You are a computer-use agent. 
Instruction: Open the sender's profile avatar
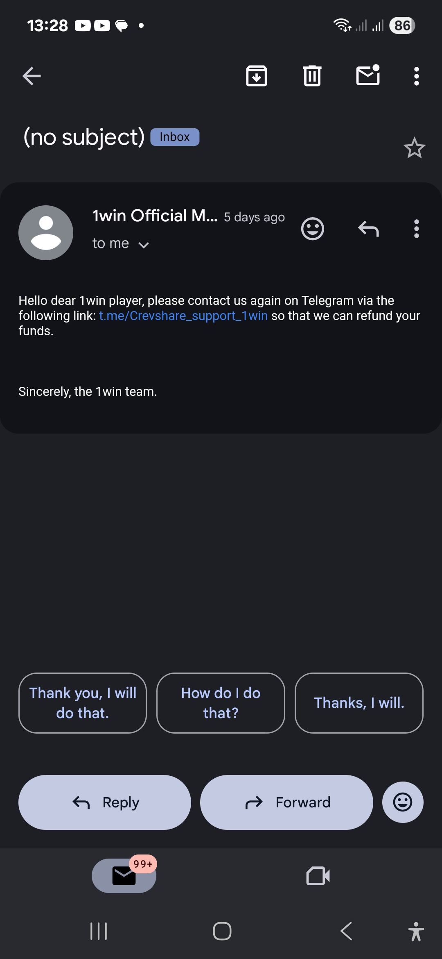46,233
